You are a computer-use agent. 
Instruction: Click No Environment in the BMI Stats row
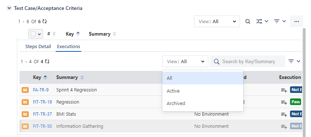click(x=211, y=114)
